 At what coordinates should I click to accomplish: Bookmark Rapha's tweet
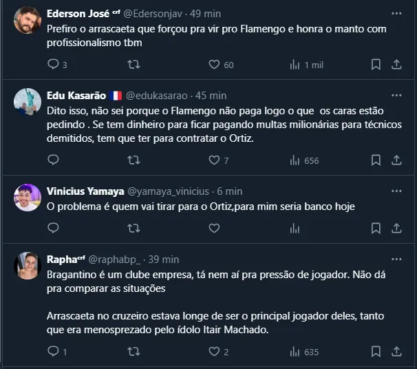point(376,352)
